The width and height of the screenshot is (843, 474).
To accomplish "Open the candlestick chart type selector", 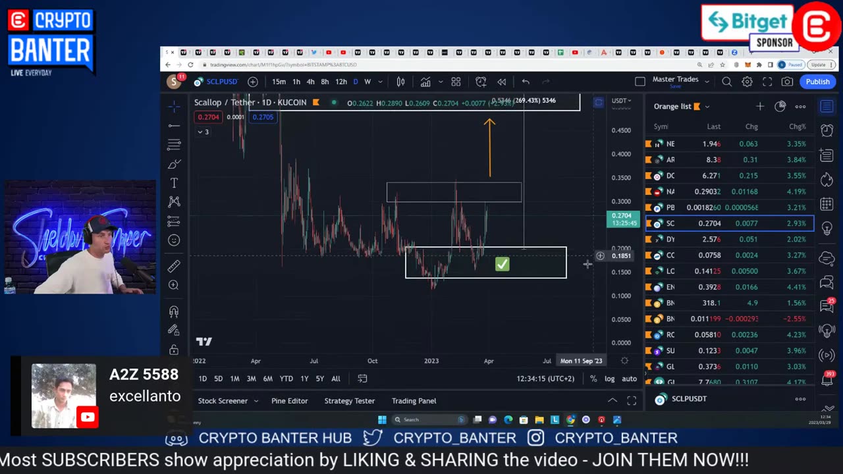I will tap(400, 82).
